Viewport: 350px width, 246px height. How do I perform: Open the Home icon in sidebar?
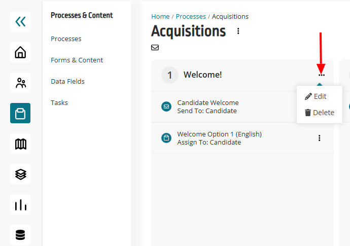(x=20, y=52)
